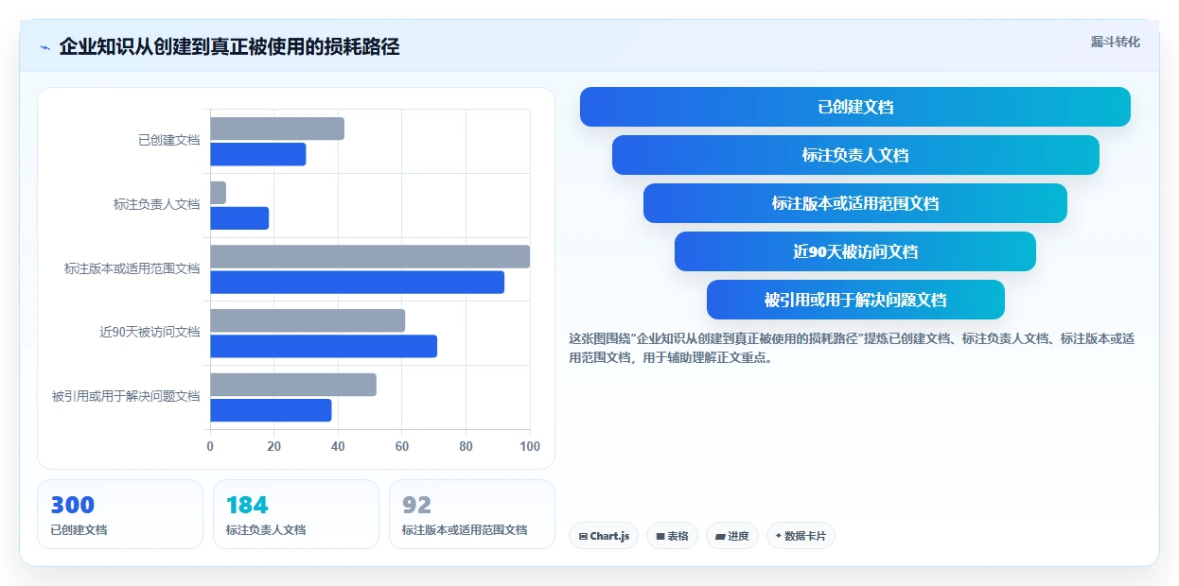Select the 被引用或用于解决问题文档 funnel stage
Screen dimensions: 1179x586
tap(855, 300)
